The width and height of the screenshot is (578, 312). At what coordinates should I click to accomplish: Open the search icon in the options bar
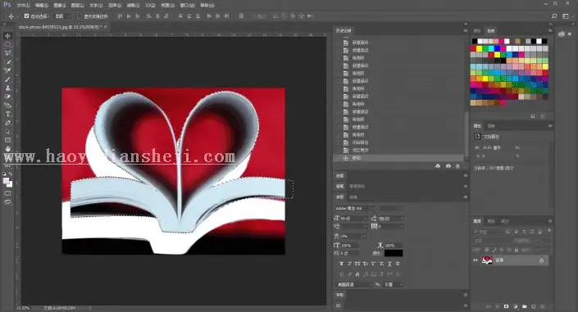(554, 16)
